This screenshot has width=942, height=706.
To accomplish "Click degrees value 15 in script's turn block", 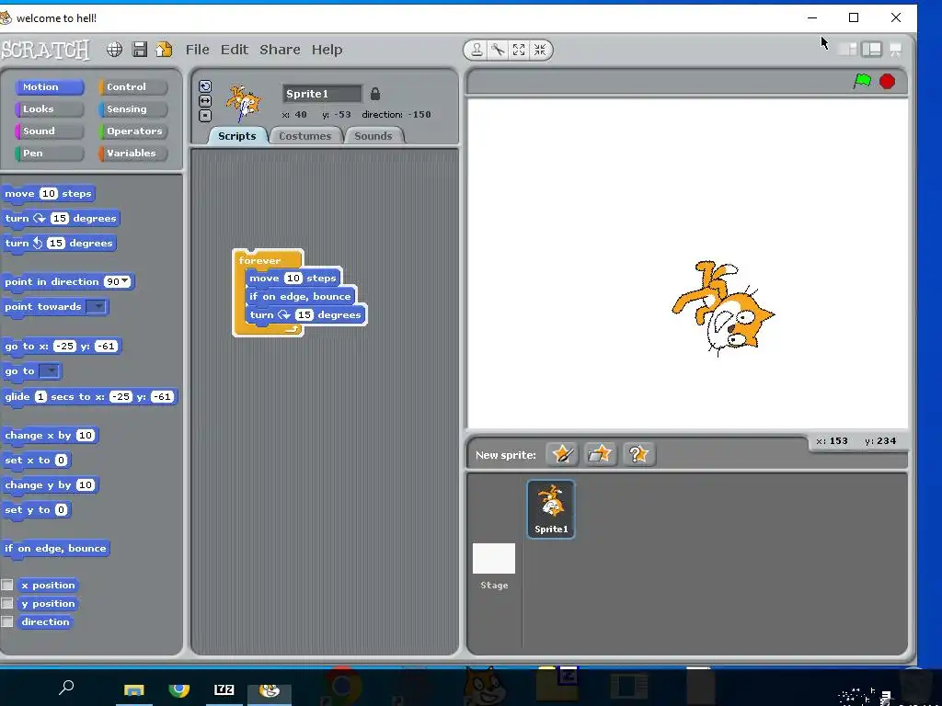I will pos(304,314).
